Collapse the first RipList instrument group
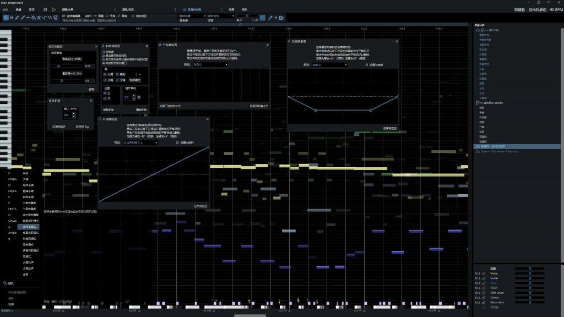 487,30
